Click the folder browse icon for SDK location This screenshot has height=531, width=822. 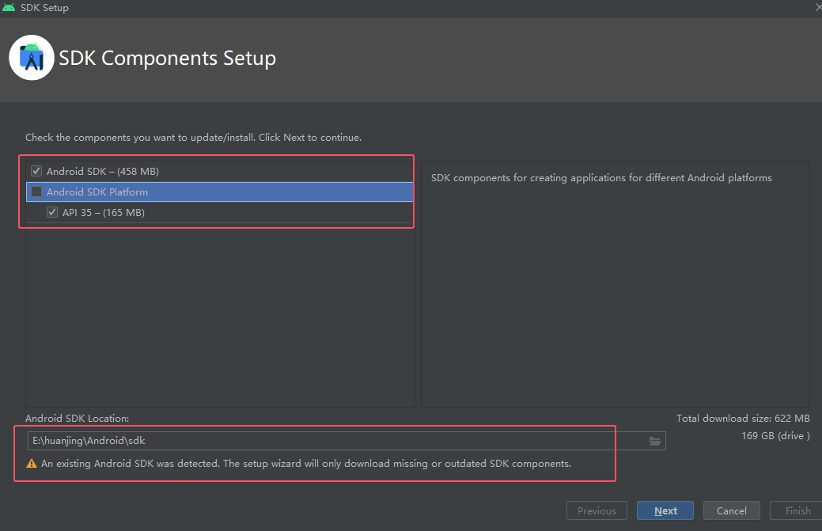pyautogui.click(x=655, y=441)
